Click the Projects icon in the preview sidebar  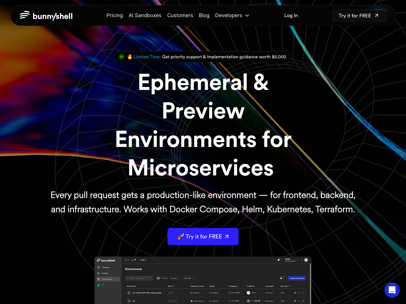pyautogui.click(x=99, y=273)
